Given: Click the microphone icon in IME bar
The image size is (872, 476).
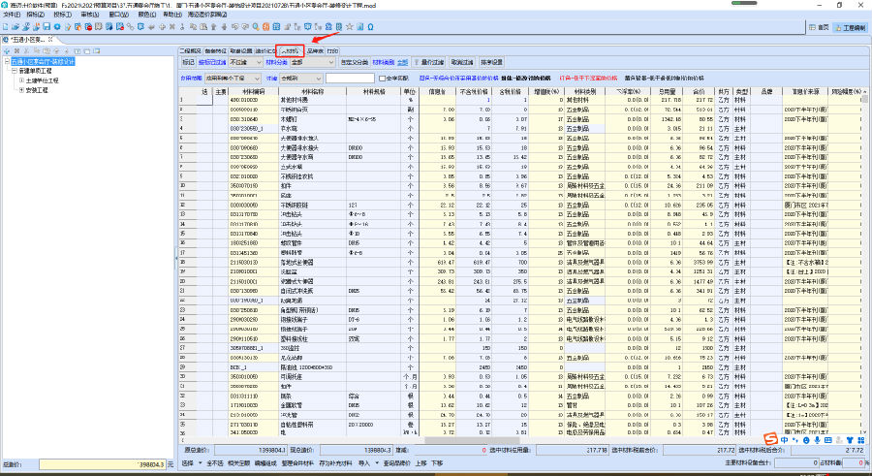Looking at the screenshot, I should pyautogui.click(x=817, y=440).
